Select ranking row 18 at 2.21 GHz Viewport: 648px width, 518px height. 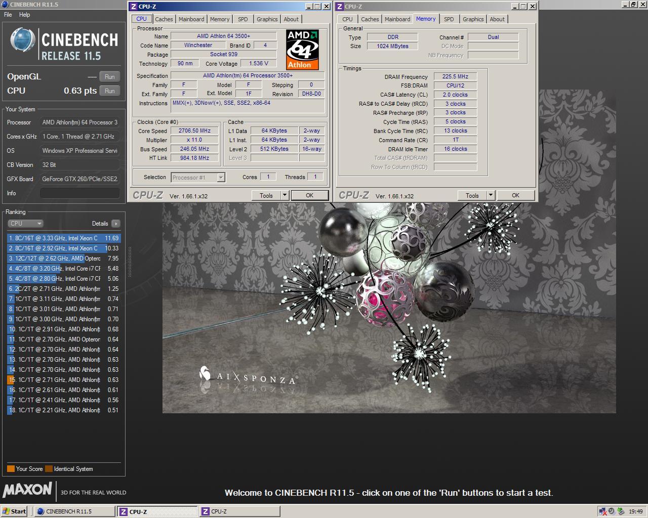pos(64,410)
